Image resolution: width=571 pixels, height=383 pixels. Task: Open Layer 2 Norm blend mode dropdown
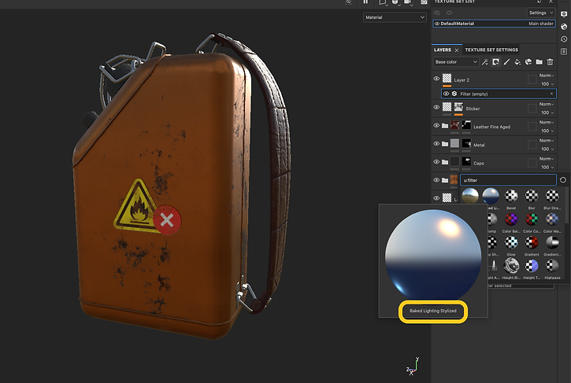tap(547, 75)
